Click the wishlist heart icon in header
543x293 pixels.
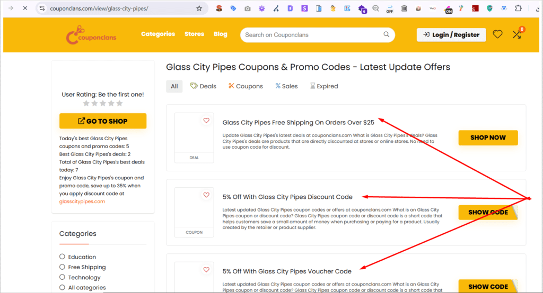(497, 34)
